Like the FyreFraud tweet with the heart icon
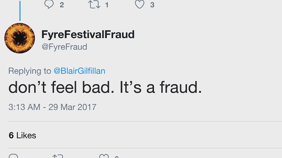Image resolution: width=282 pixels, height=158 pixels. point(104,156)
